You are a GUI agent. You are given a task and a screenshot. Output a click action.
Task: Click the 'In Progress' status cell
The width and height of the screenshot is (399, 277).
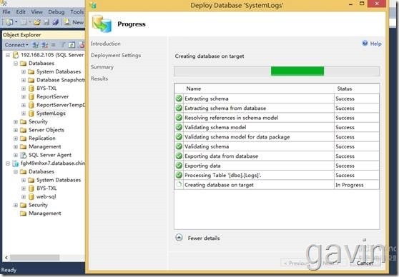(356, 185)
